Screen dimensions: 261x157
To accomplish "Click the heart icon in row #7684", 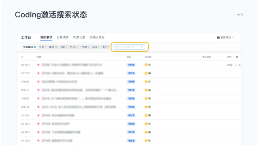I will [x=38, y=107].
